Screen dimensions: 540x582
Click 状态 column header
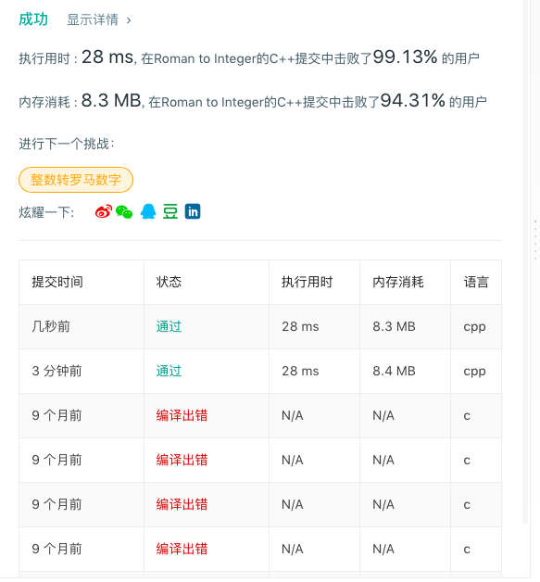coord(169,282)
